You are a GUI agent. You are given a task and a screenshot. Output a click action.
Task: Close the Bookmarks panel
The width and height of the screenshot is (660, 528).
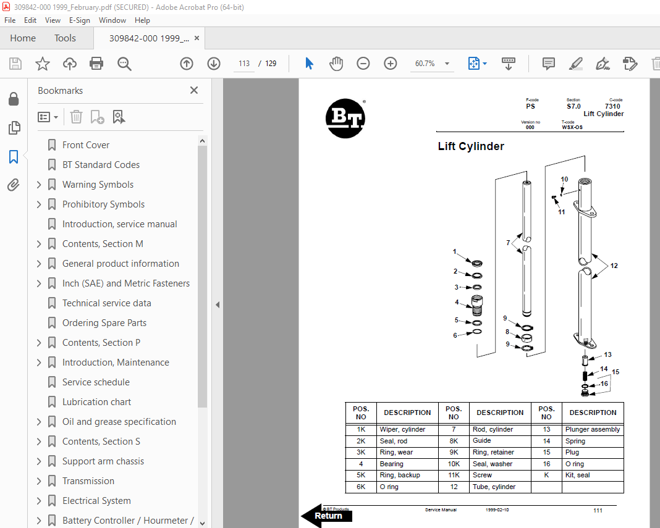click(194, 90)
